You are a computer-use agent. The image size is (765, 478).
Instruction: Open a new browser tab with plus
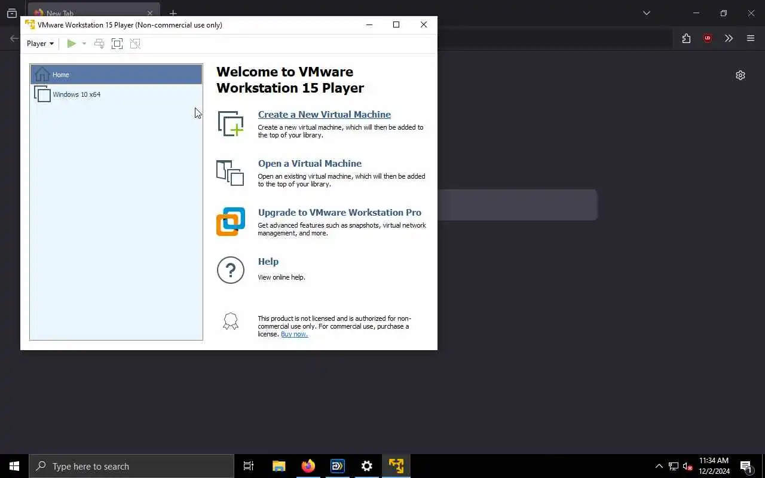pos(173,13)
